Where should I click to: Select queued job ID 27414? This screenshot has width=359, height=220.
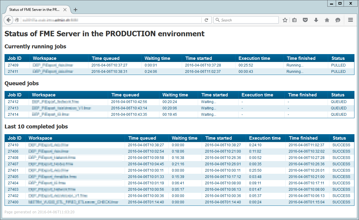tap(13, 115)
